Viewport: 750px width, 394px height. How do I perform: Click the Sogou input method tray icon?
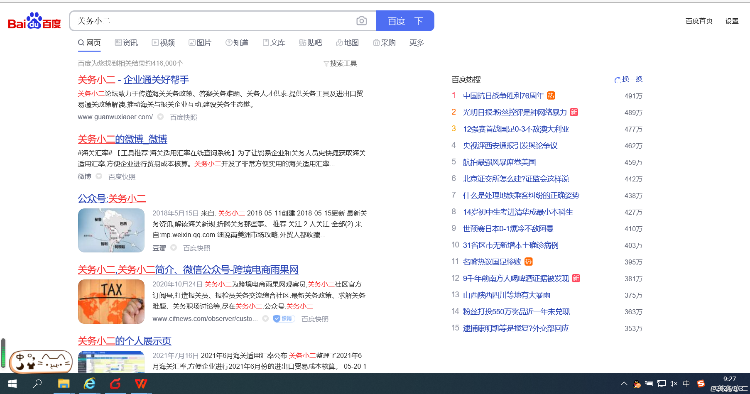[x=701, y=384]
